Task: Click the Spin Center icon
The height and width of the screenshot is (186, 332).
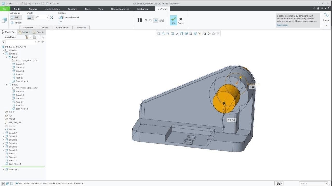Action: pyautogui.click(x=209, y=33)
